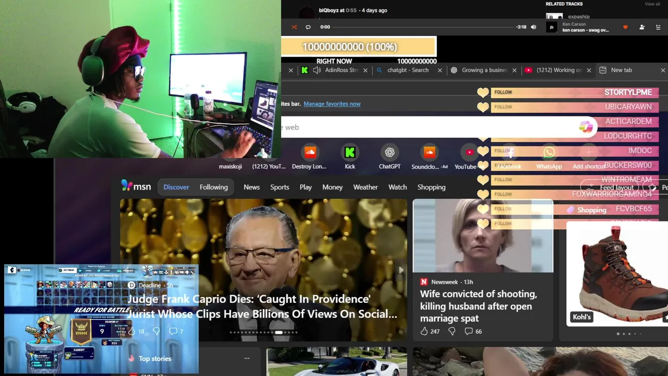Open comments on the Frank Caprio story

tap(176, 331)
